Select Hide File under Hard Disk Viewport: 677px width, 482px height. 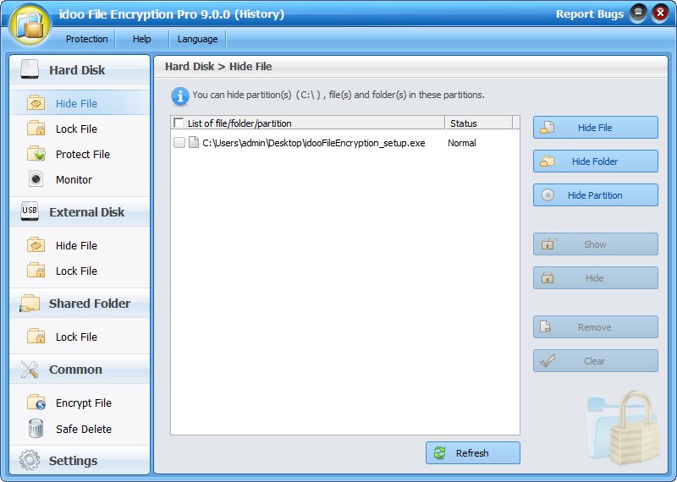pos(80,103)
